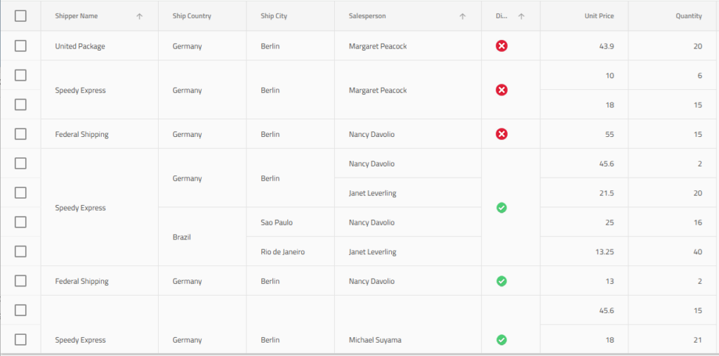The width and height of the screenshot is (719, 356).
Task: Tick checkbox for unit price 55 row
Action: pos(20,134)
